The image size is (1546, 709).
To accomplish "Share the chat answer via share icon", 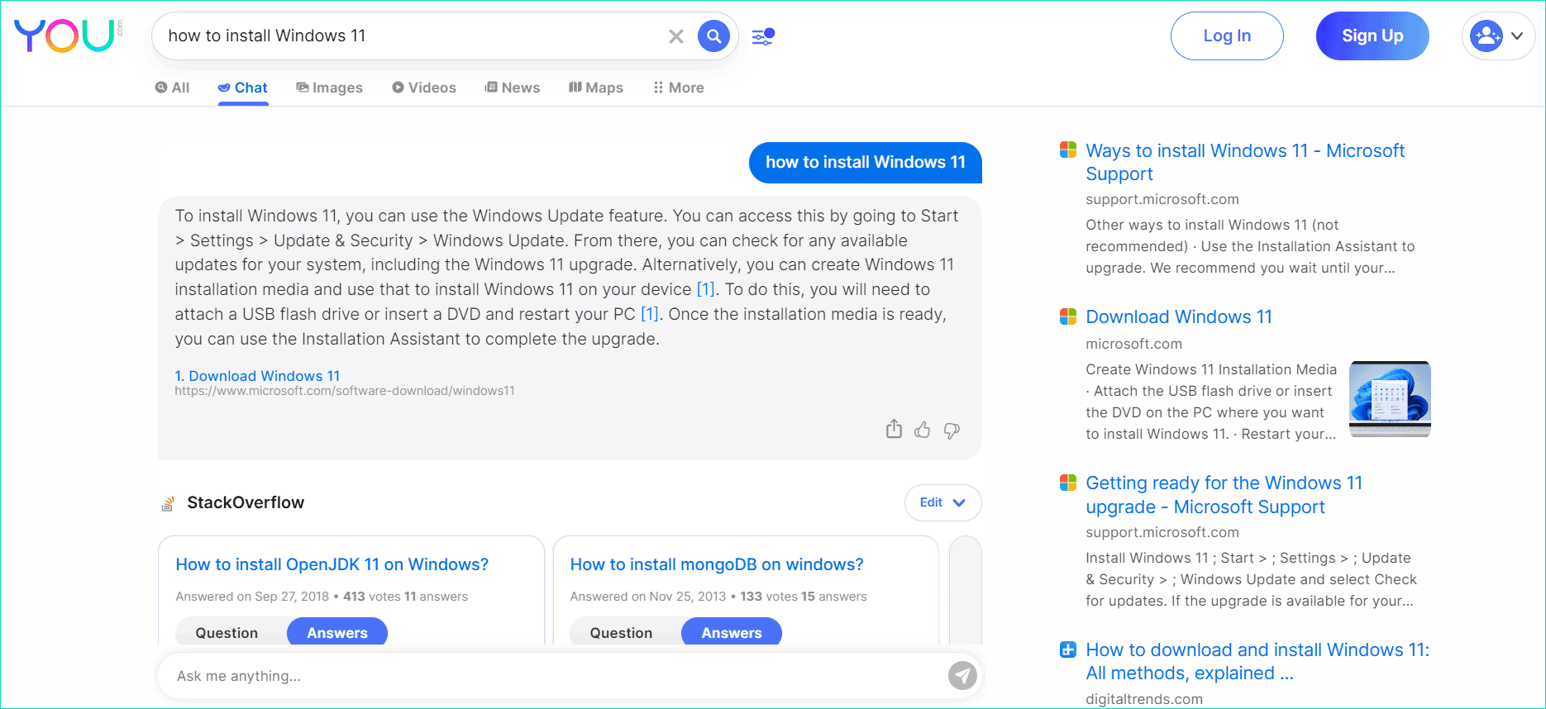I will [x=894, y=429].
